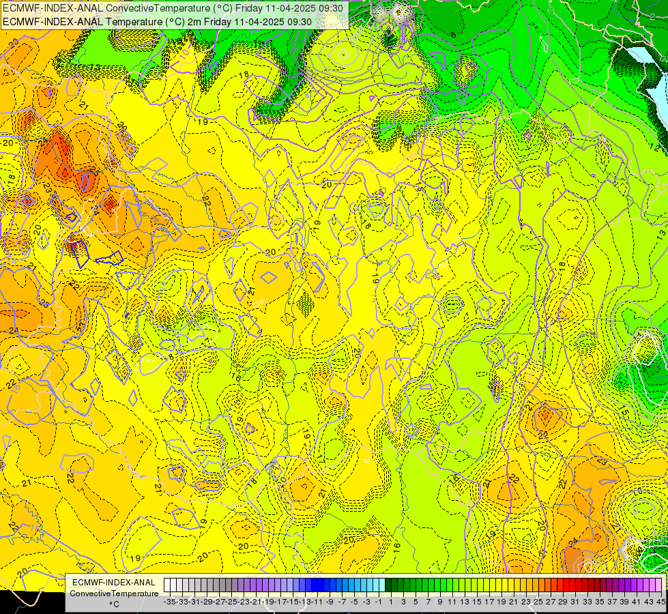Click the color scale label '-13'
The height and width of the screenshot is (614, 668).
pyautogui.click(x=305, y=602)
